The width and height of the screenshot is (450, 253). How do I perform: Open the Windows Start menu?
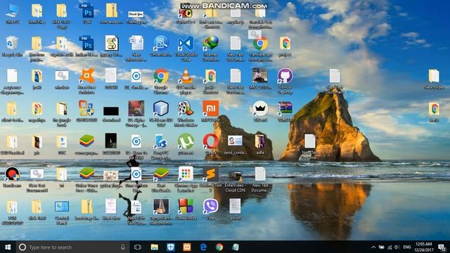[8, 247]
